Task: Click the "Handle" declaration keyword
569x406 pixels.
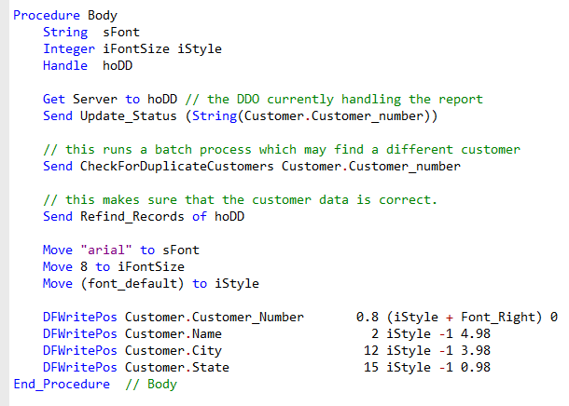Action: 65,65
